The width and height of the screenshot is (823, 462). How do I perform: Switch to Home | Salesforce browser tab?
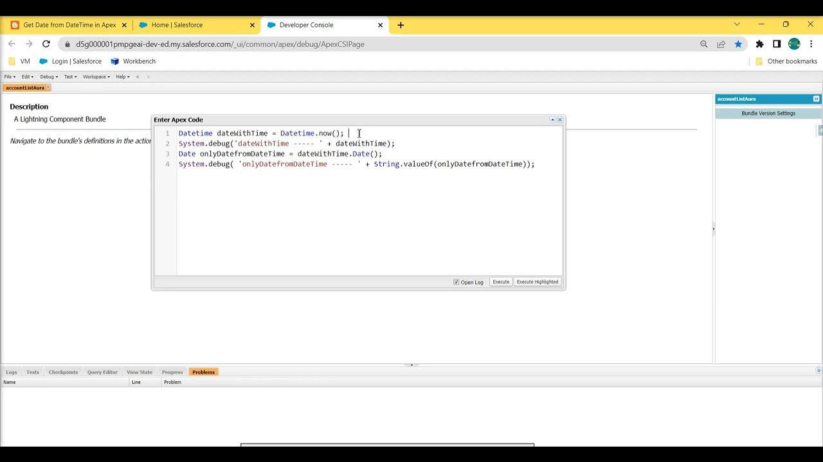pos(196,25)
